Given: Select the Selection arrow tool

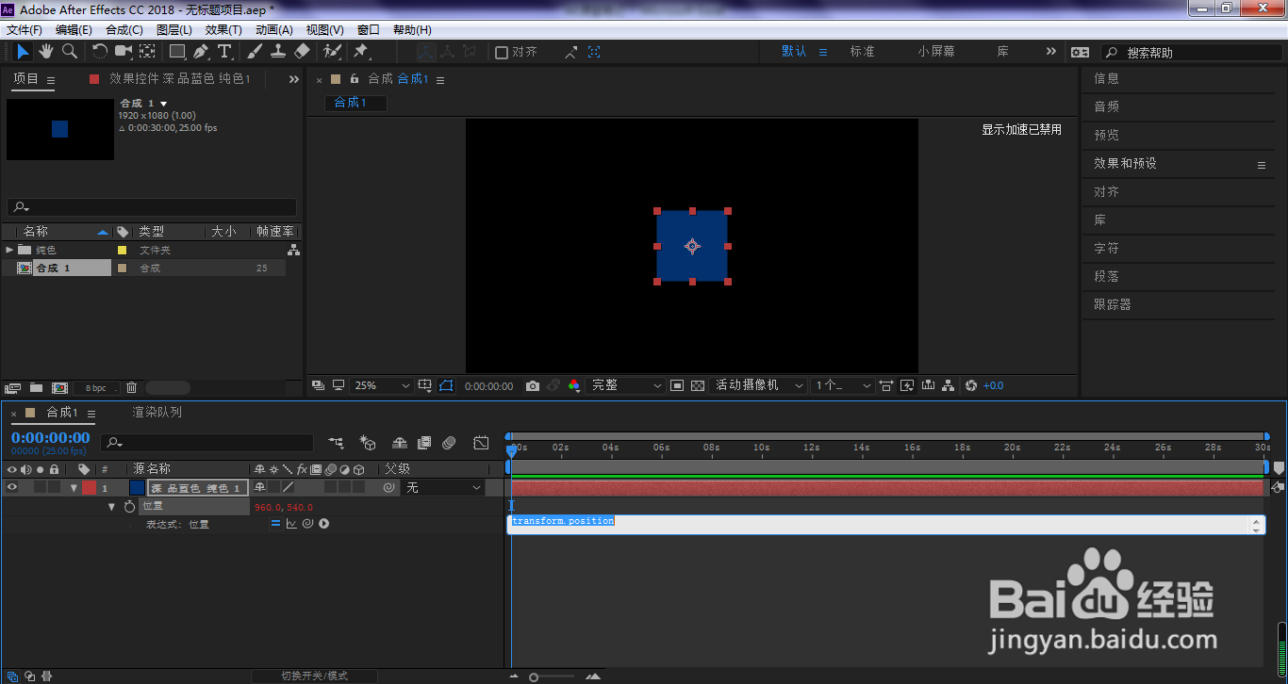Looking at the screenshot, I should [x=23, y=51].
